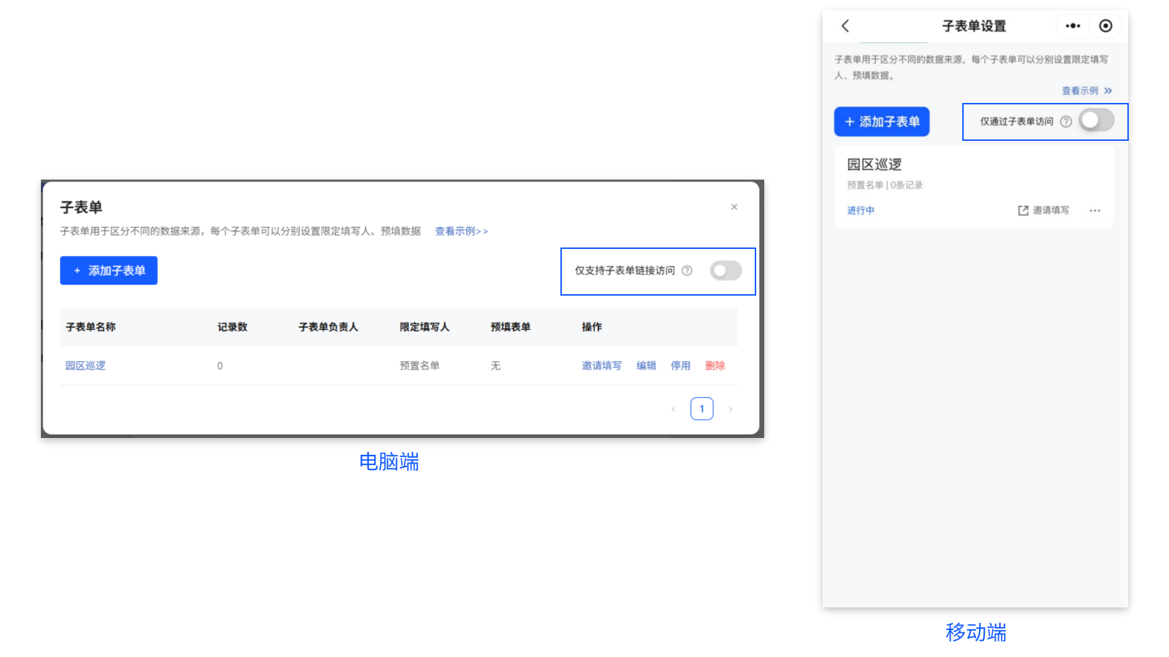Turn on the 仅通过子表单访问 switch
Screen dimensions: 1169x657
tap(1096, 121)
